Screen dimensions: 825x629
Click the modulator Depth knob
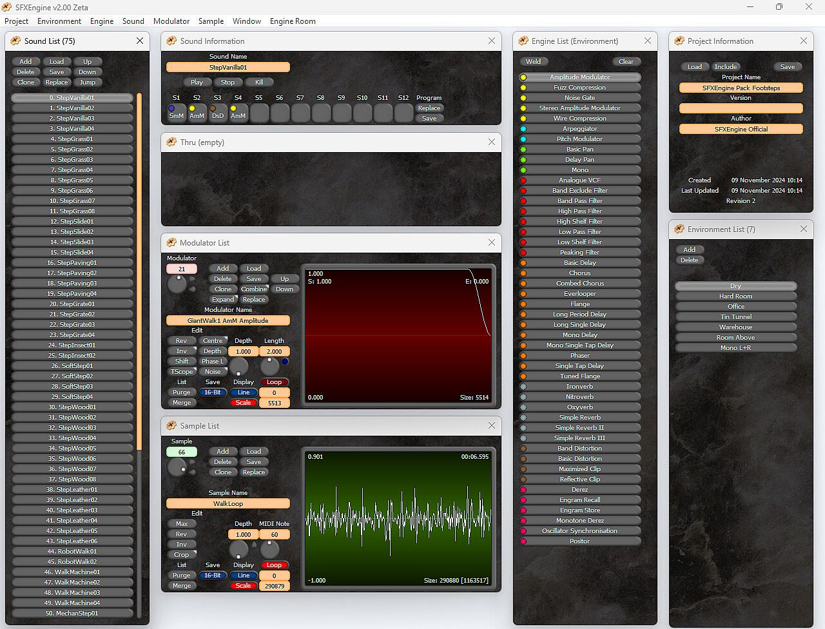tap(239, 367)
